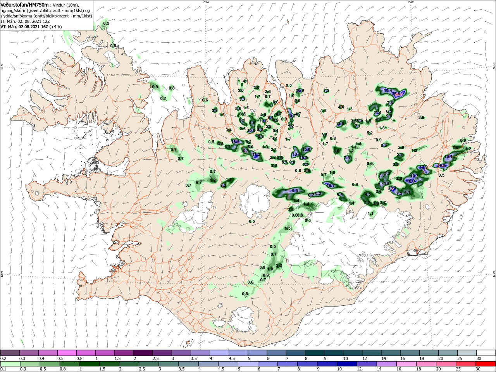
Task: Select the 12–14 violet rain legend swatch
Action: (366, 364)
